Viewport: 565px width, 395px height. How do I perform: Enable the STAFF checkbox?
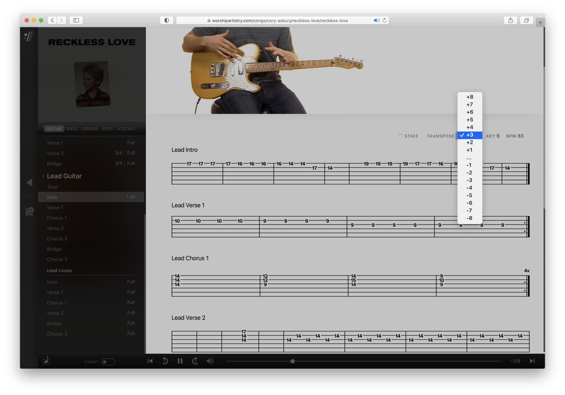pyautogui.click(x=400, y=136)
